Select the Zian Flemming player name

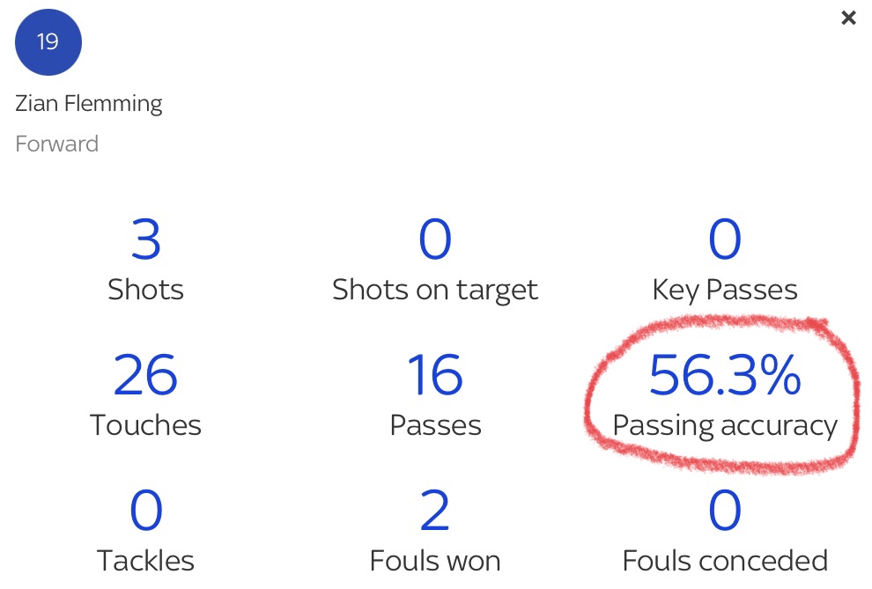(x=89, y=104)
